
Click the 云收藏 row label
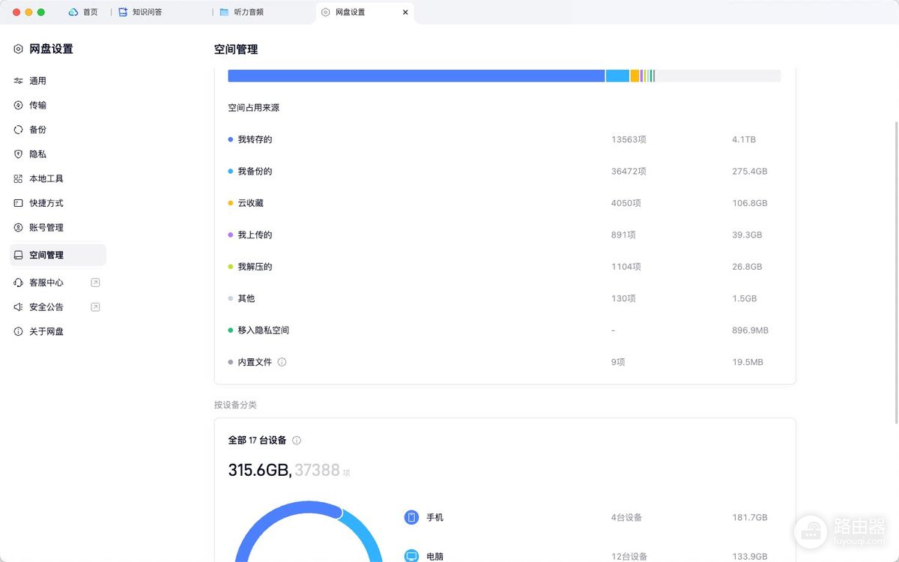250,203
